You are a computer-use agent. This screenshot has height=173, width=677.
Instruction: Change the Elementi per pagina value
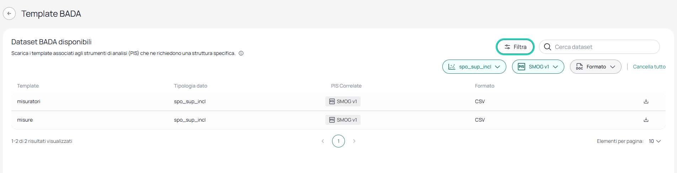(655, 141)
